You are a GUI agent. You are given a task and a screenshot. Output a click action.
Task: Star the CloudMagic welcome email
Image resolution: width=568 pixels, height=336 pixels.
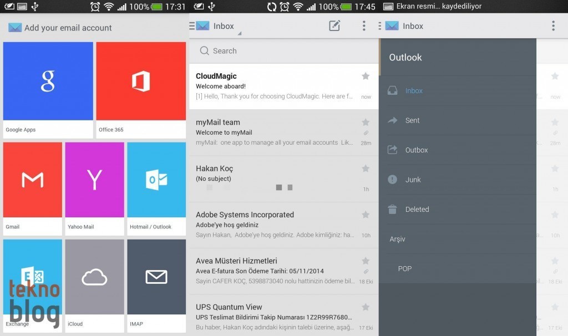[x=366, y=76]
